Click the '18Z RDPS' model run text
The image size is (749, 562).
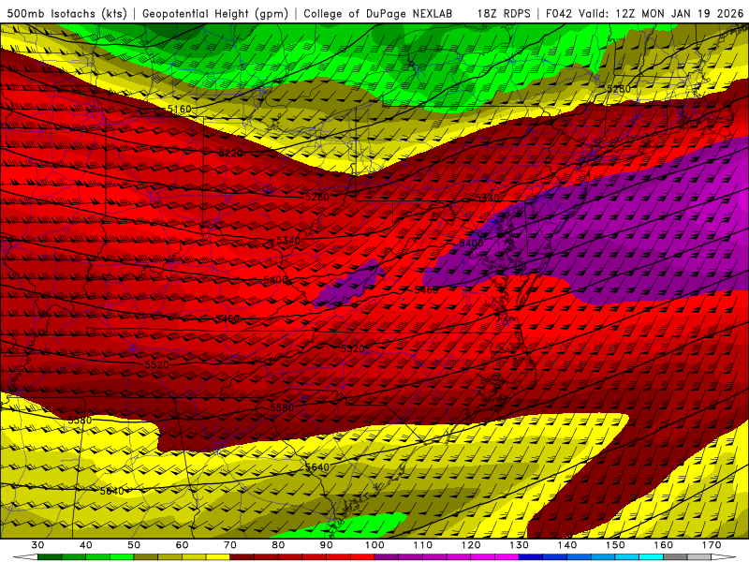tap(504, 13)
